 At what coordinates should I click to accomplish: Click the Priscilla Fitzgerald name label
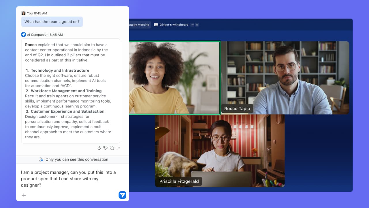pos(179,181)
